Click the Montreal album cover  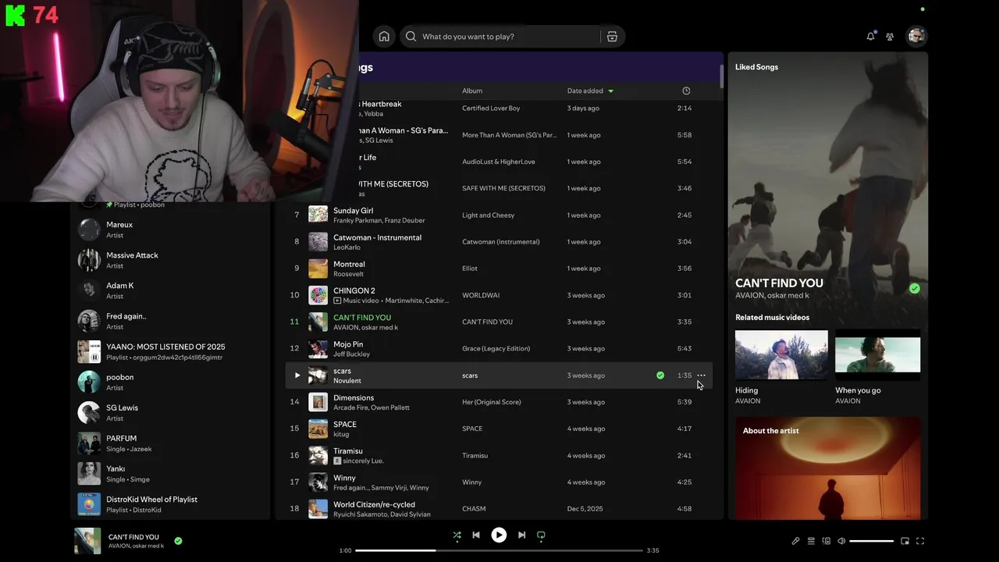click(318, 269)
